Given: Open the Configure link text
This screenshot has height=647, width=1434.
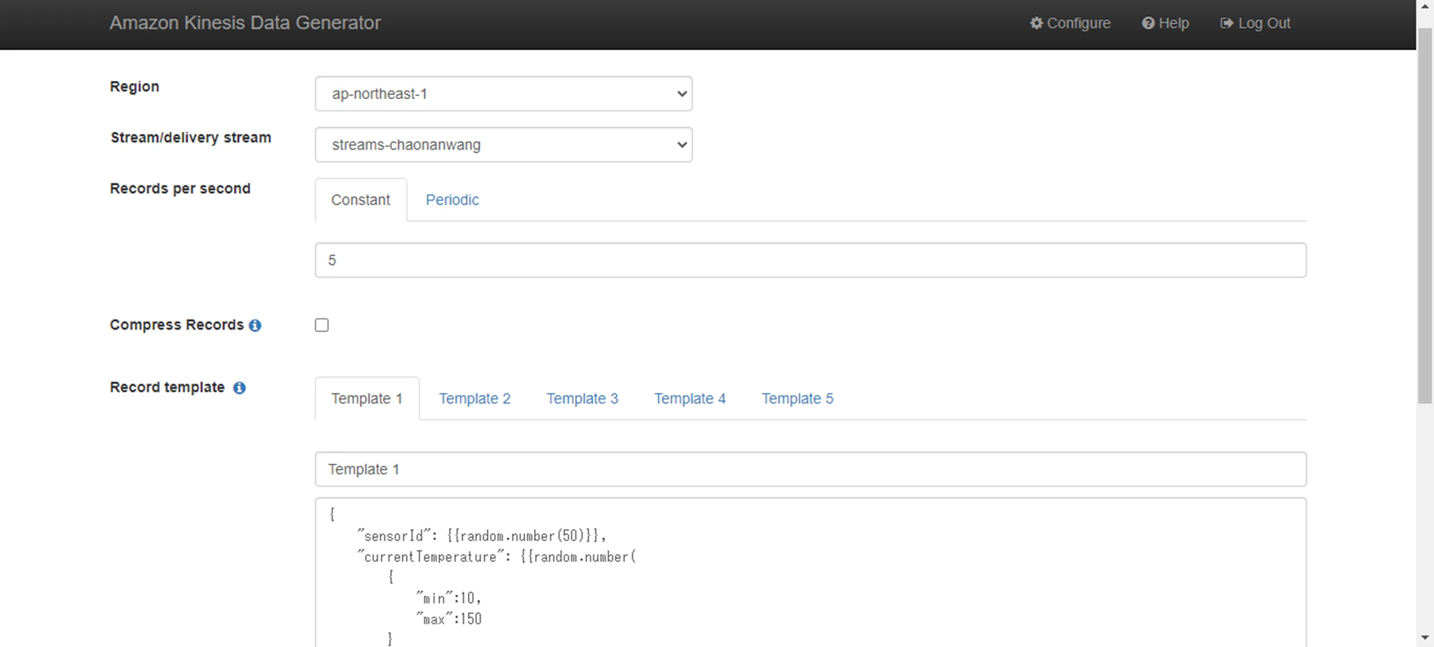Looking at the screenshot, I should coord(1079,23).
